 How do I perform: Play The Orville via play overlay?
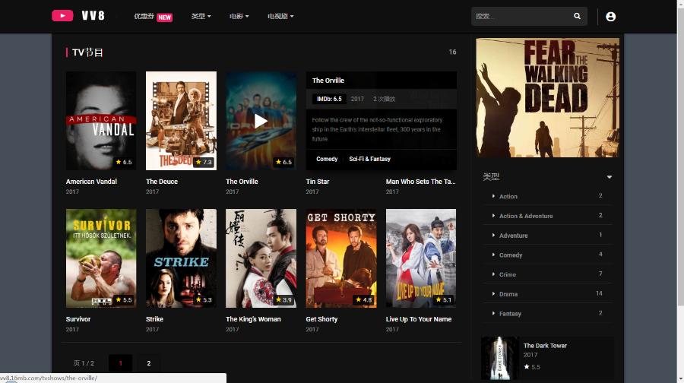click(261, 121)
